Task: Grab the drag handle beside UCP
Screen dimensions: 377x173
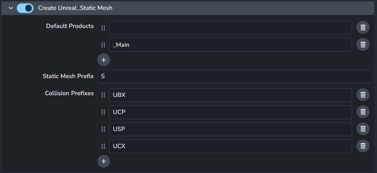Action: [x=103, y=112]
